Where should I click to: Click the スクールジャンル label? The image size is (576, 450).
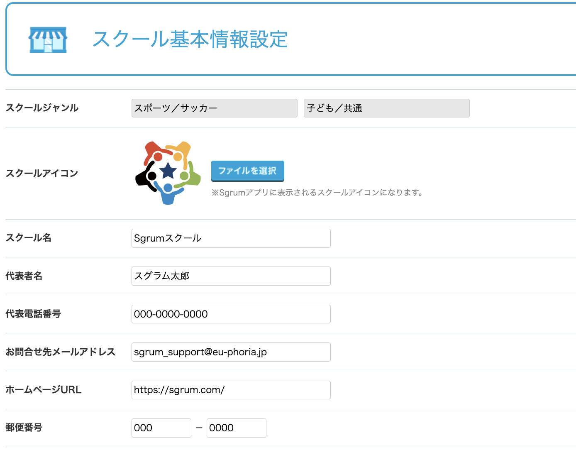tap(42, 108)
